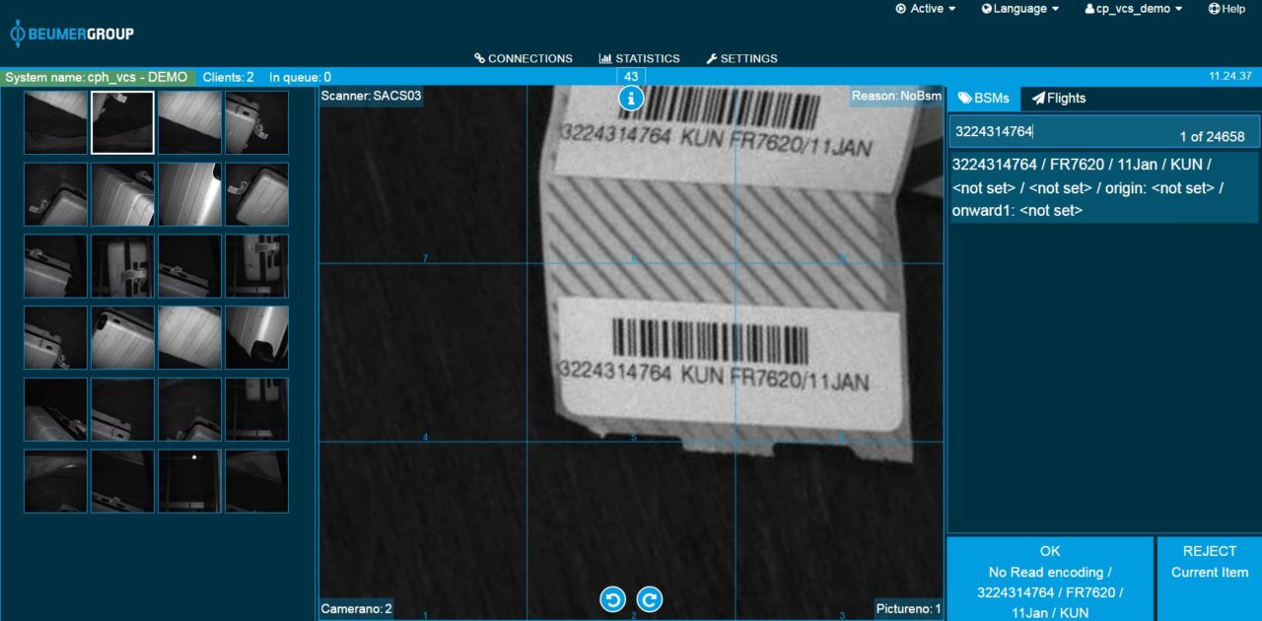This screenshot has width=1262, height=621.
Task: Click the BEUMER GROUP logo
Action: click(72, 34)
